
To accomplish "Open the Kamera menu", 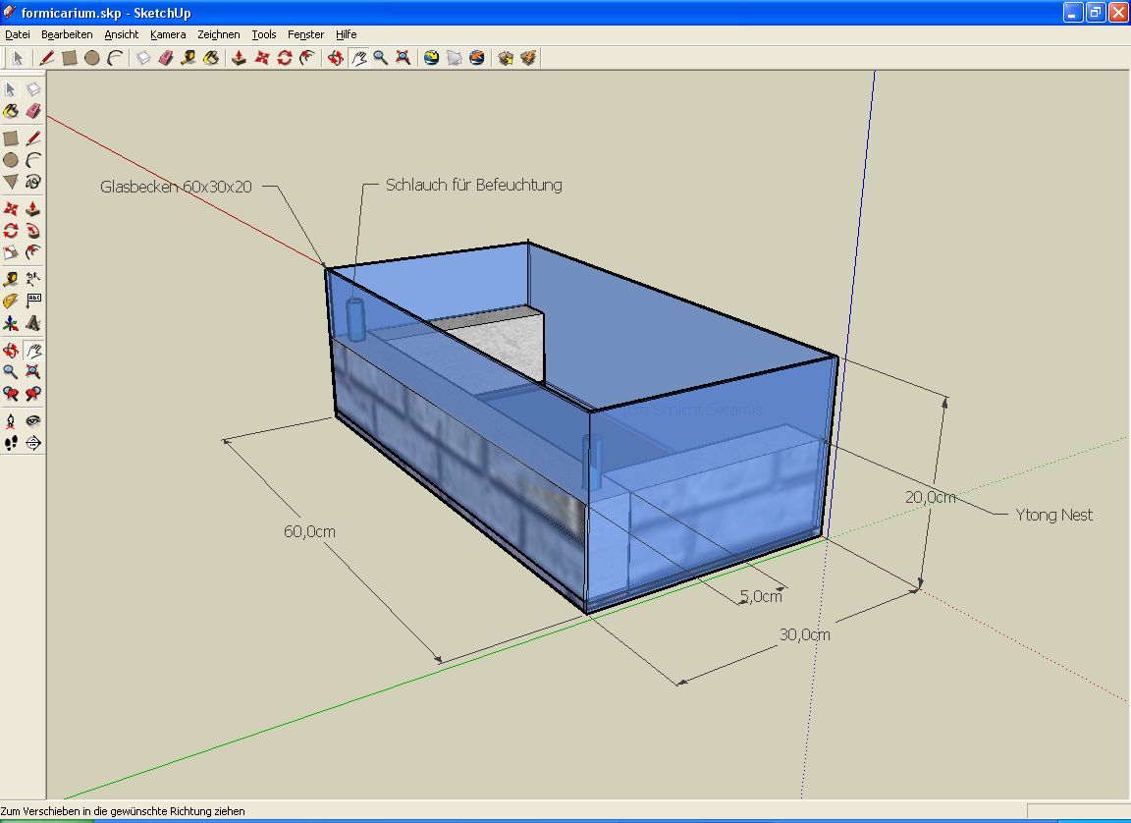I will point(168,34).
